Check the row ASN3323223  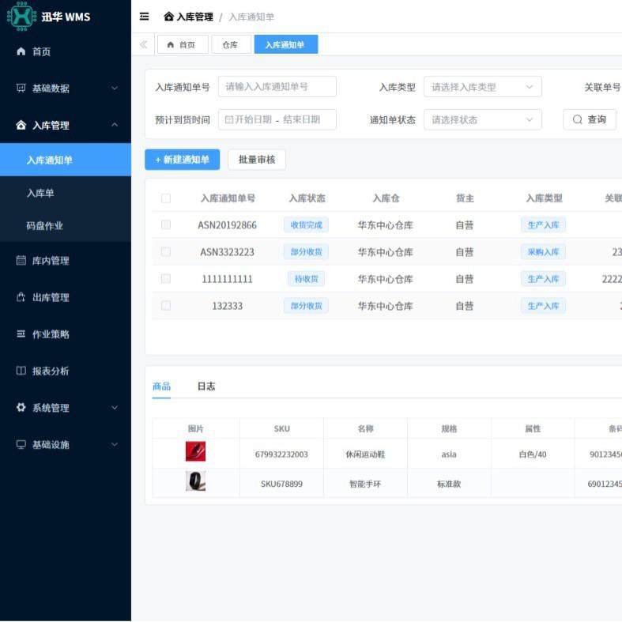click(x=166, y=251)
